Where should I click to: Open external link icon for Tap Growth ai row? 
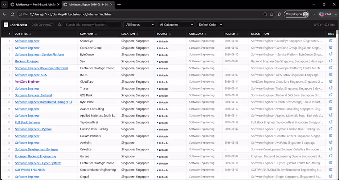331,122
